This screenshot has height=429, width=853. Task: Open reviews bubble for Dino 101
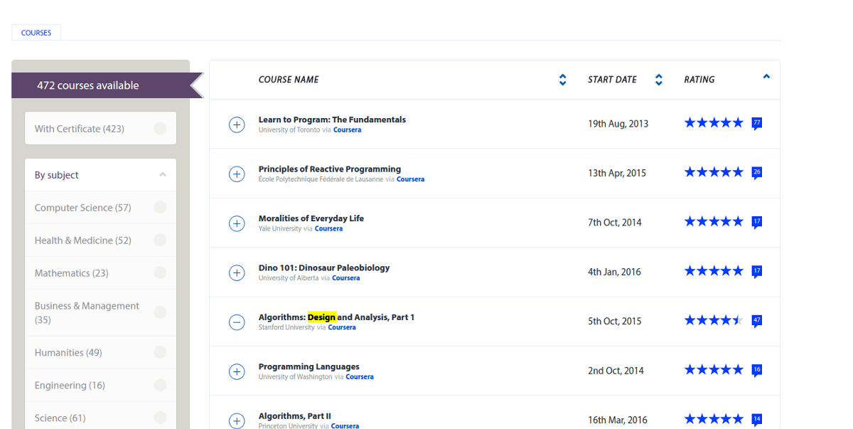point(757,271)
